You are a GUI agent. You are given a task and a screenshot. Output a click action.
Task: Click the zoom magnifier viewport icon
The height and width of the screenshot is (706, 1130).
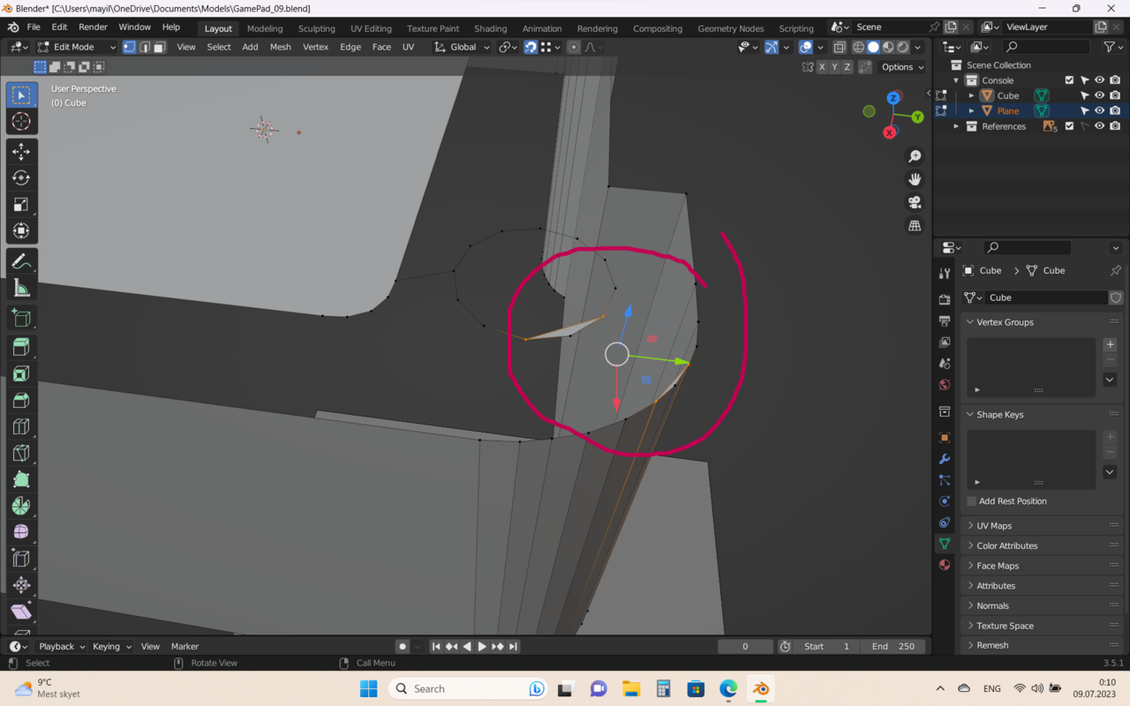pos(915,156)
